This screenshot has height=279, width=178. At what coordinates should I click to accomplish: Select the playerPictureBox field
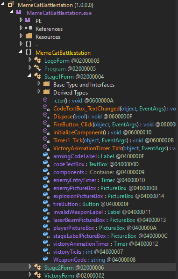tap(105, 228)
